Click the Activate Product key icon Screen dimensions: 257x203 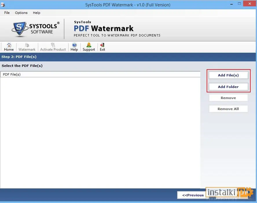(x=53, y=45)
